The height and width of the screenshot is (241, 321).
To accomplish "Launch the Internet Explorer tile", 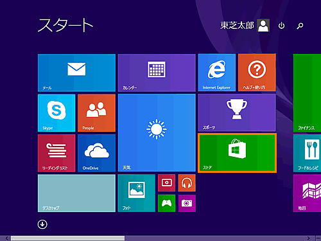I will click(x=217, y=73).
